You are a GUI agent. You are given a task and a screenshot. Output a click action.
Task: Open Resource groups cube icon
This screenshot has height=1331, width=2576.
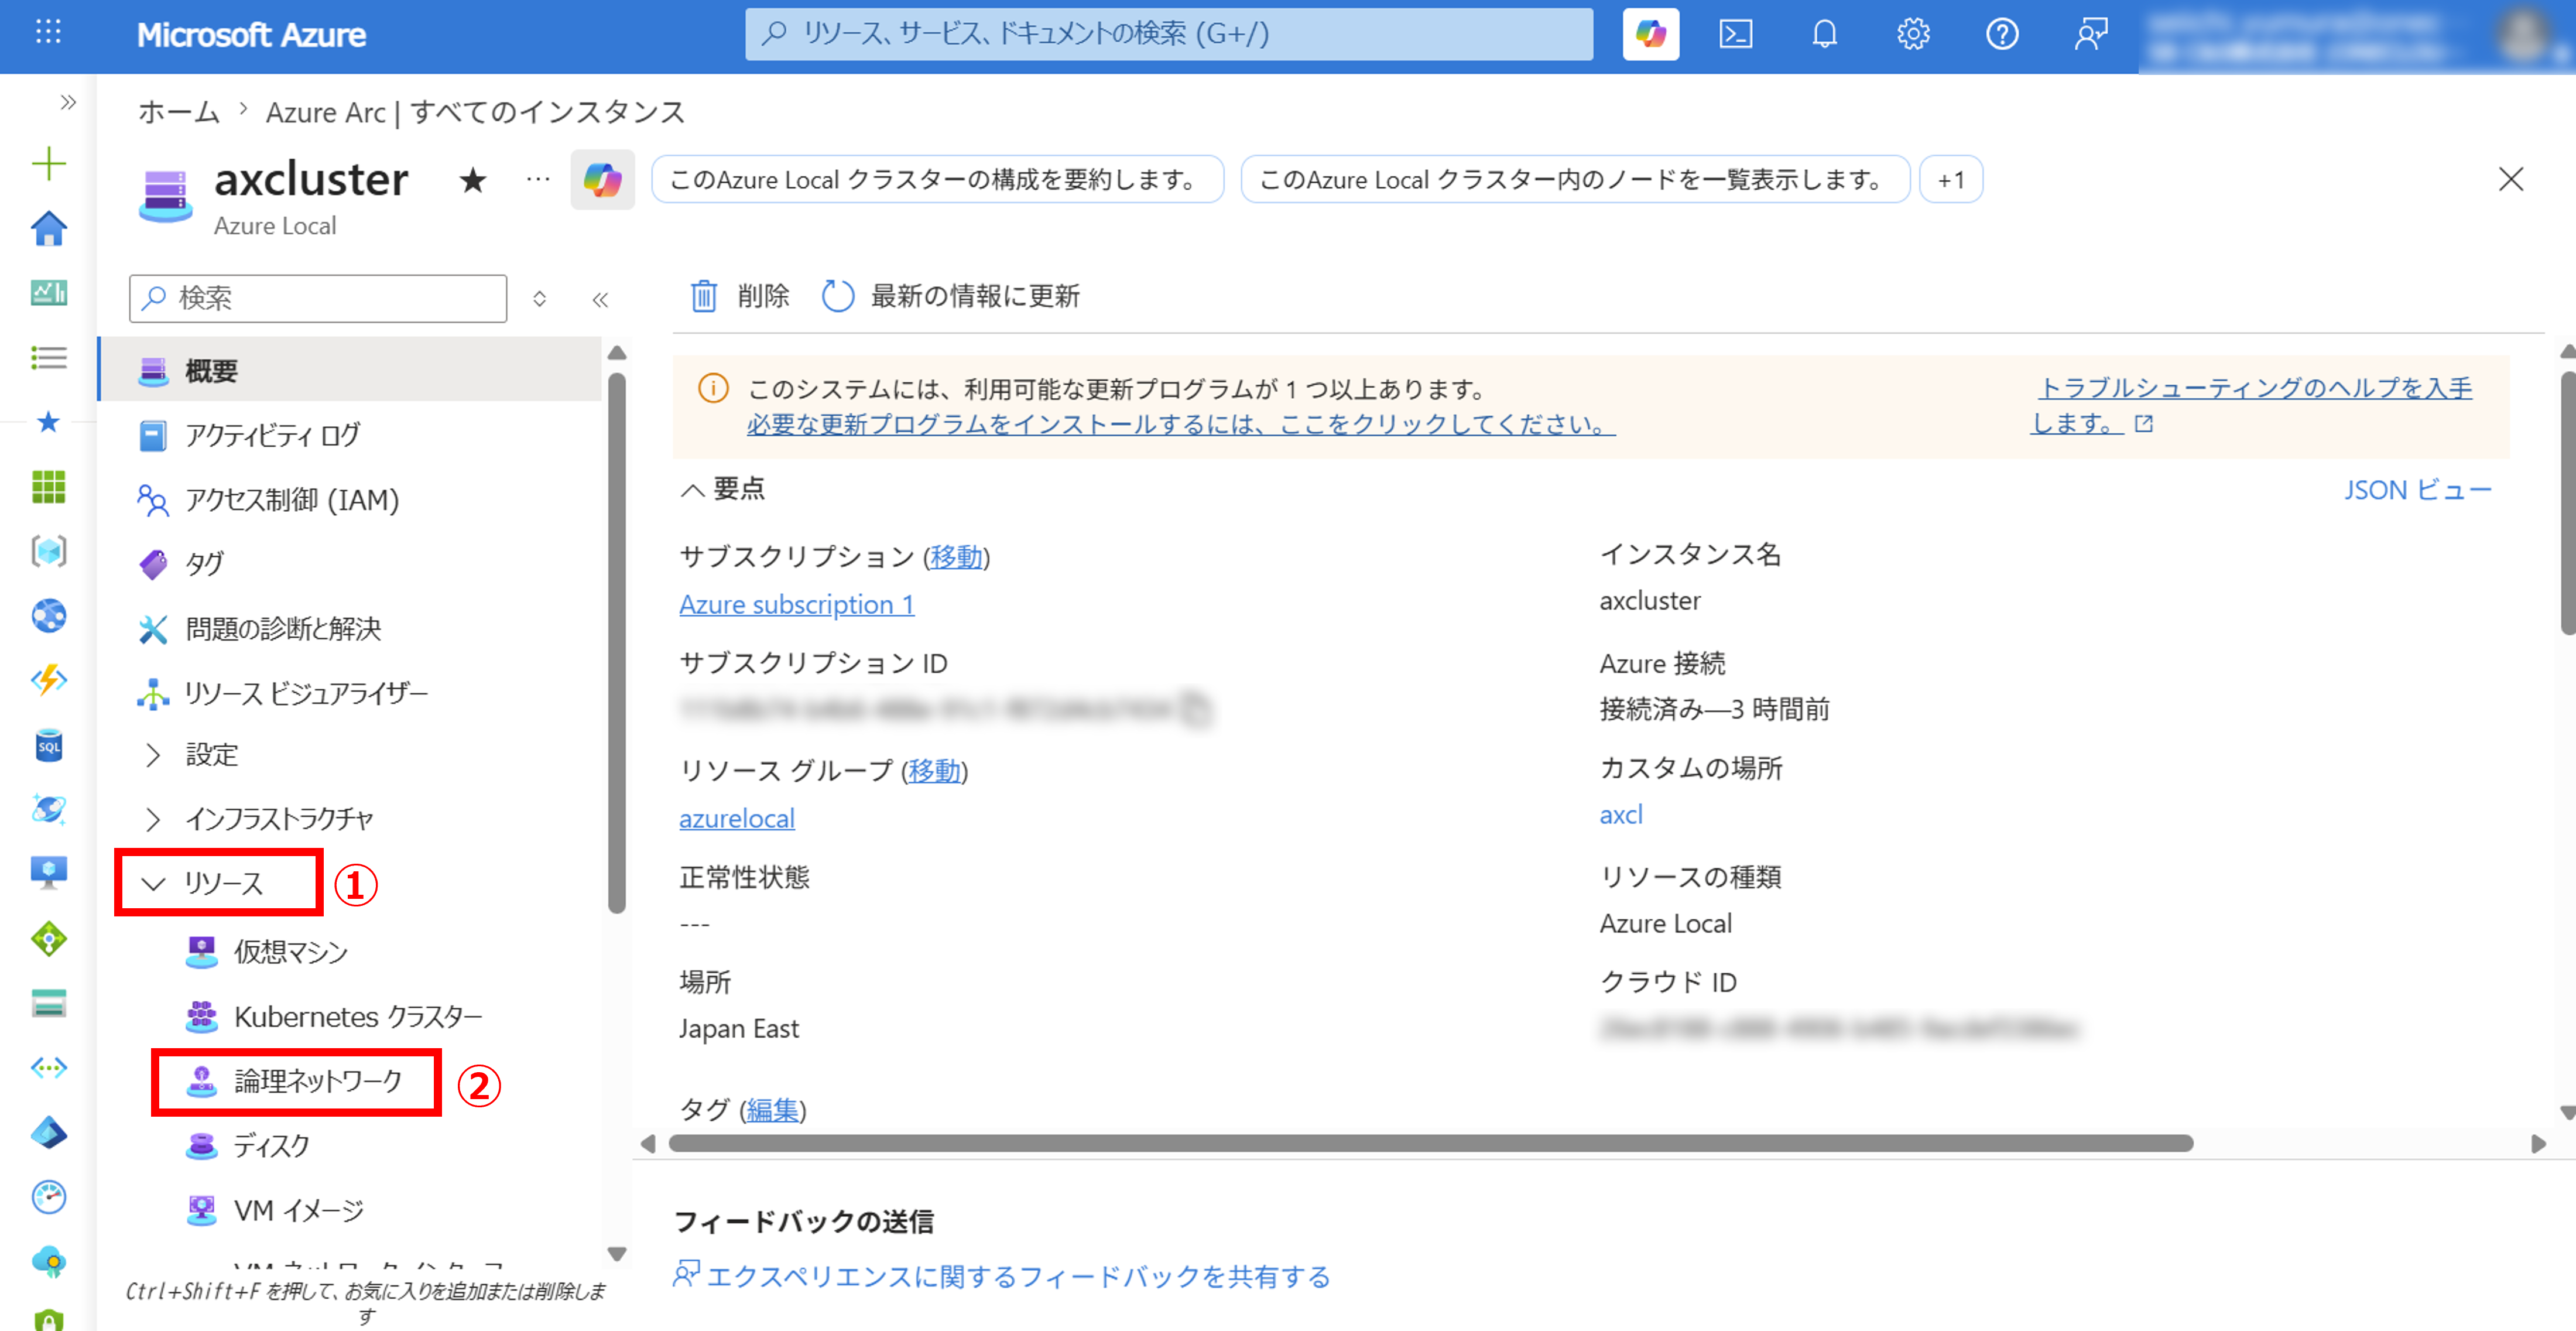pos(48,551)
